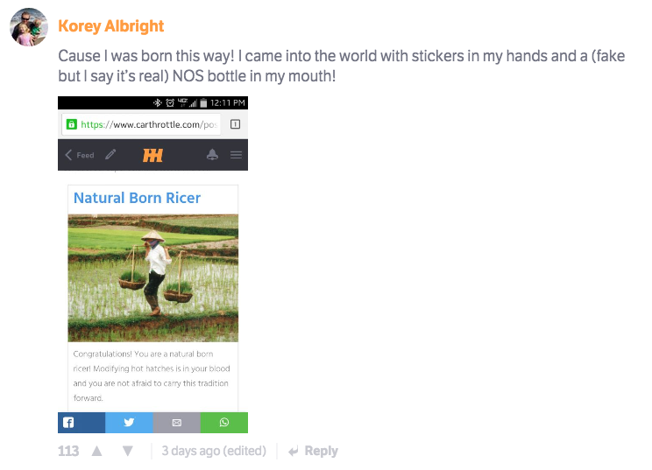Share result via WhatsApp
The width and height of the screenshot is (652, 470).
click(224, 423)
